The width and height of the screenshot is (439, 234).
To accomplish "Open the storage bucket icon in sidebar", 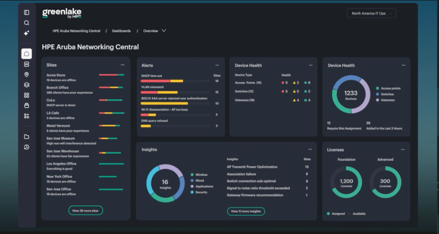I will [27, 106].
